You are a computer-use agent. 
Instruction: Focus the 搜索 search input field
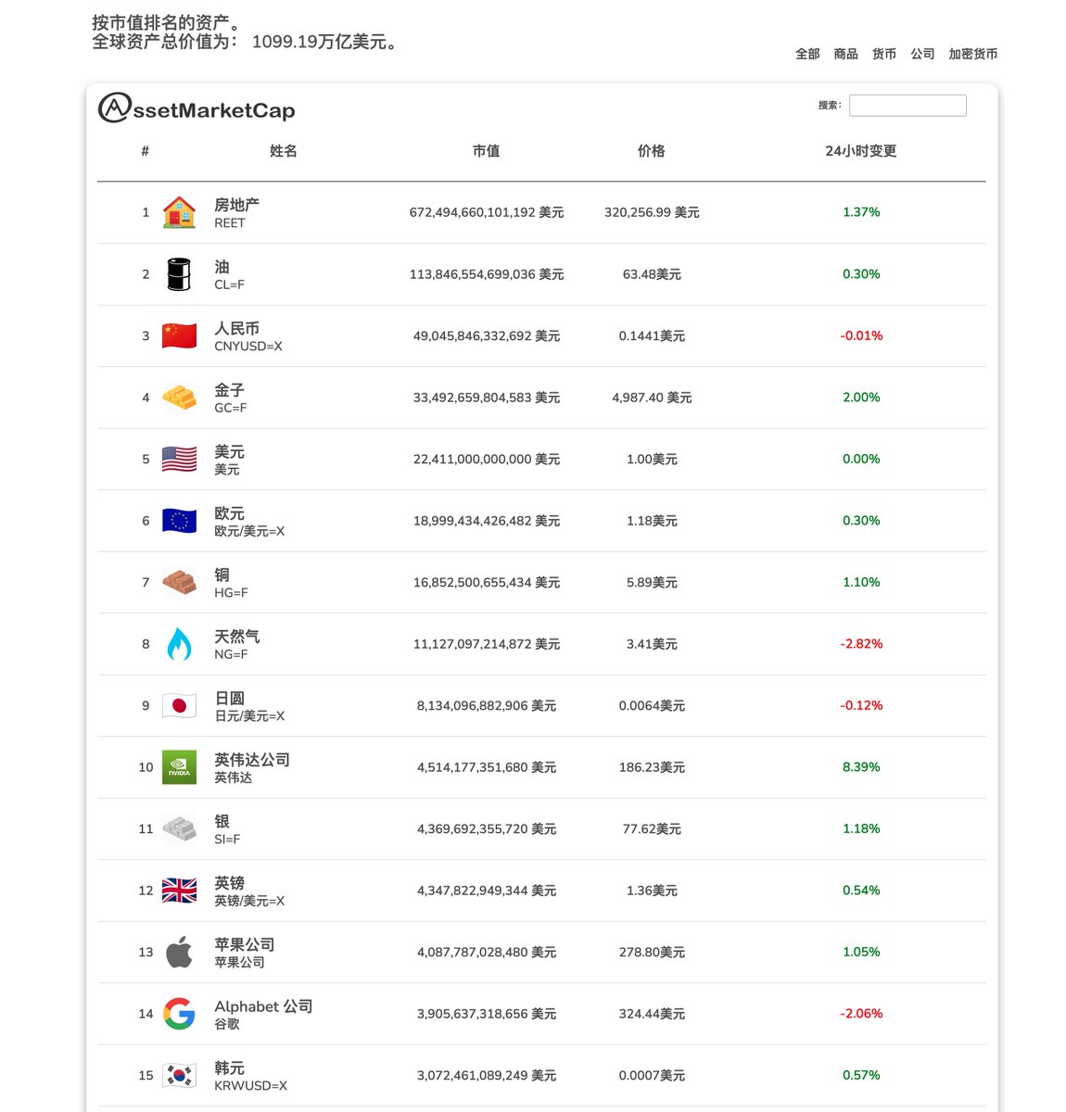tap(907, 106)
